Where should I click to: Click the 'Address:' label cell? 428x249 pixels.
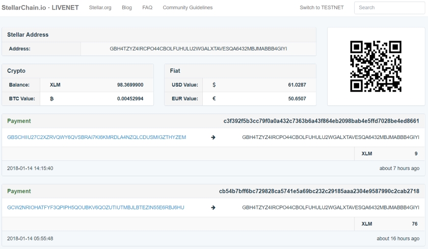click(41, 49)
